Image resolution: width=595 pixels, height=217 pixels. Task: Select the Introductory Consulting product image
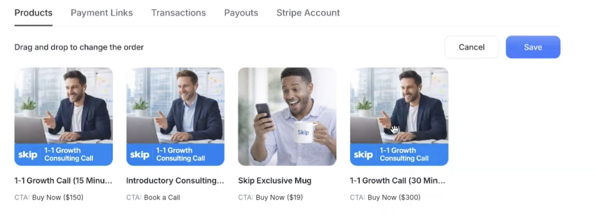click(175, 116)
